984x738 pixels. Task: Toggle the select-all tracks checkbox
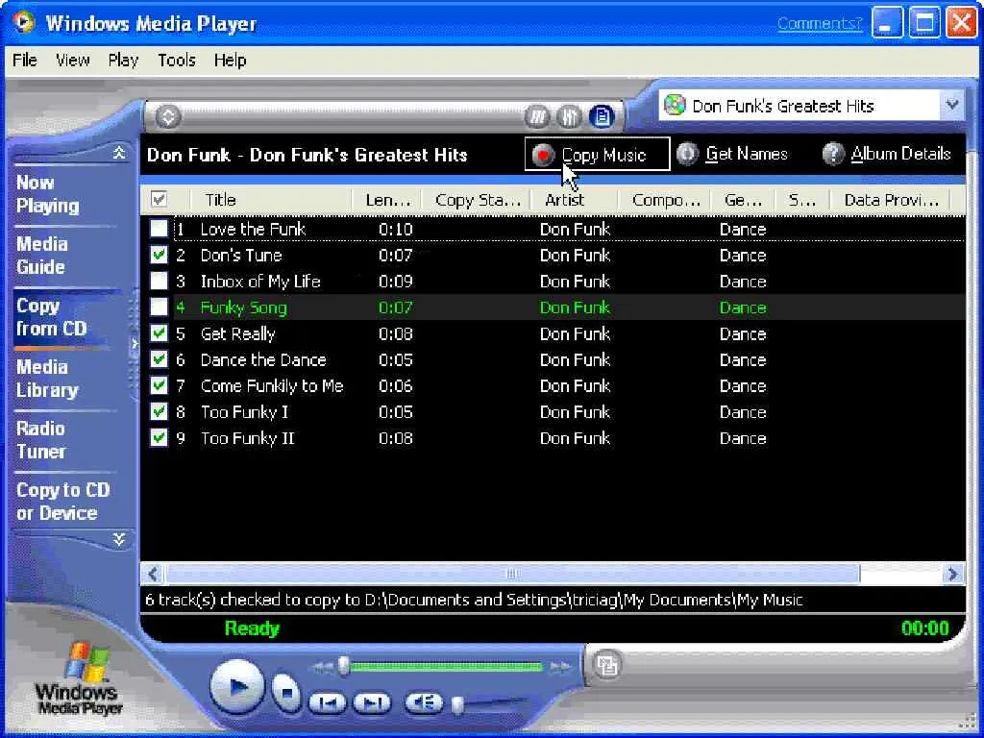159,200
